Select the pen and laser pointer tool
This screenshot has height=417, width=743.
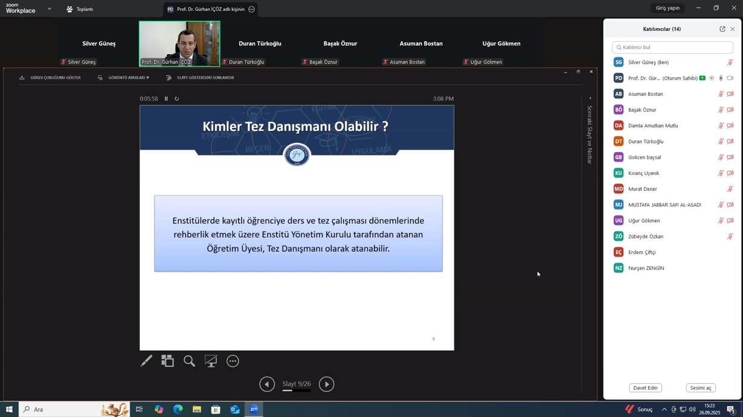tap(146, 361)
